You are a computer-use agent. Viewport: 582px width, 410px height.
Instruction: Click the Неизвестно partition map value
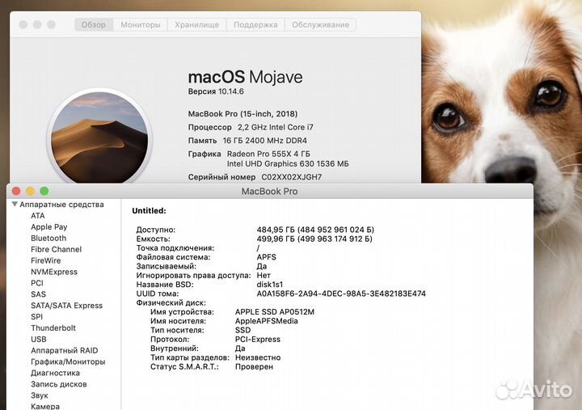258,357
